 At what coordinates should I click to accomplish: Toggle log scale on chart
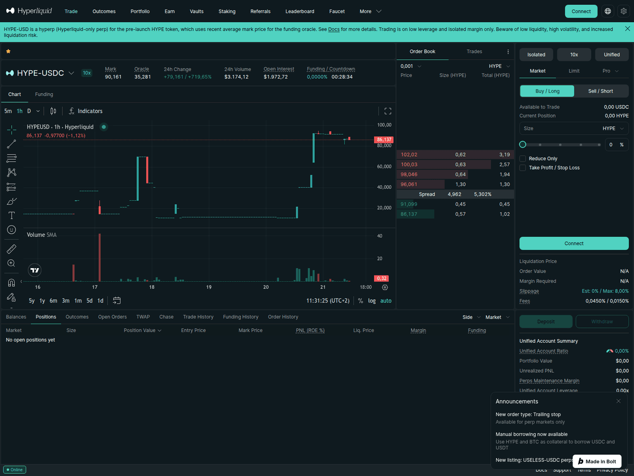point(372,300)
